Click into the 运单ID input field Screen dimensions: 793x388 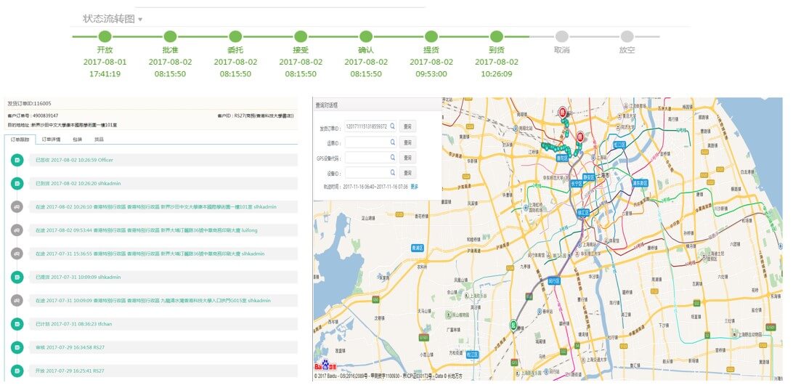tap(367, 142)
